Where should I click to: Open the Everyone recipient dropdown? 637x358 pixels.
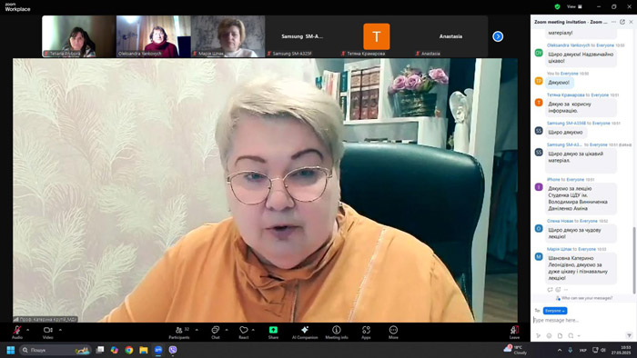tap(555, 311)
